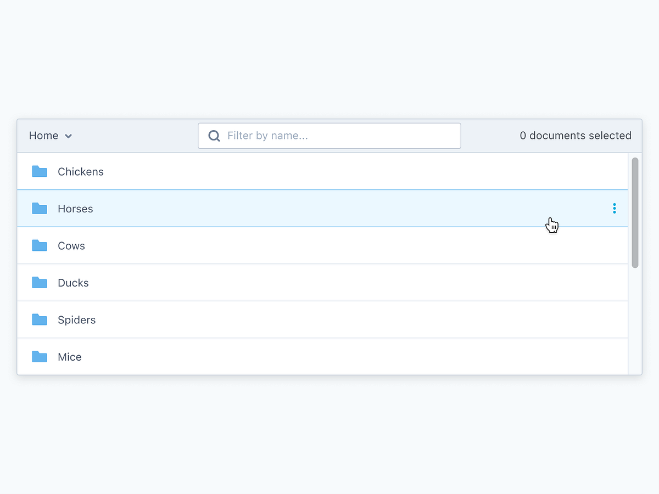Image resolution: width=659 pixels, height=494 pixels.
Task: Expand the Home breadcrumb dropdown
Action: point(49,136)
